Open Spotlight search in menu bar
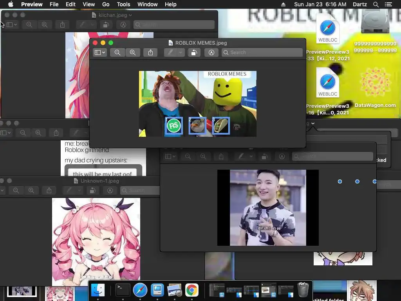The image size is (401, 301). [376, 4]
